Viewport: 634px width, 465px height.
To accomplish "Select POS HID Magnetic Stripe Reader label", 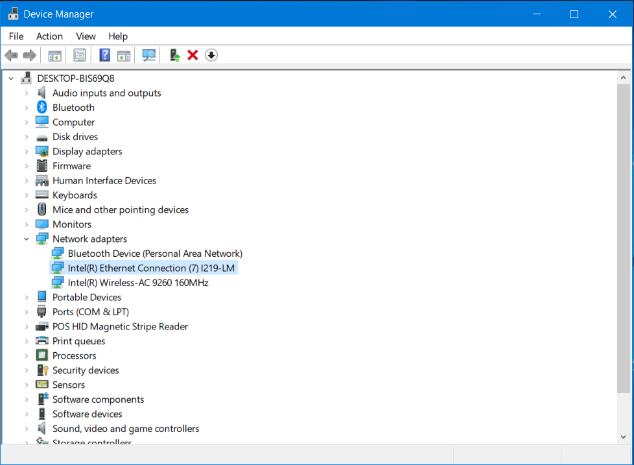I will pos(120,326).
